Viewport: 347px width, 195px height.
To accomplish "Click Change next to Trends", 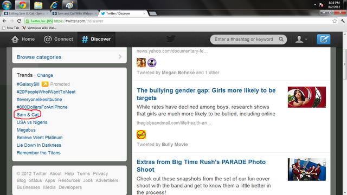I will [x=45, y=75].
